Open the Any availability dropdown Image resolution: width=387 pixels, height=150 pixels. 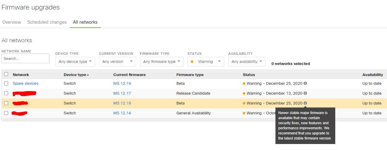click(x=246, y=62)
